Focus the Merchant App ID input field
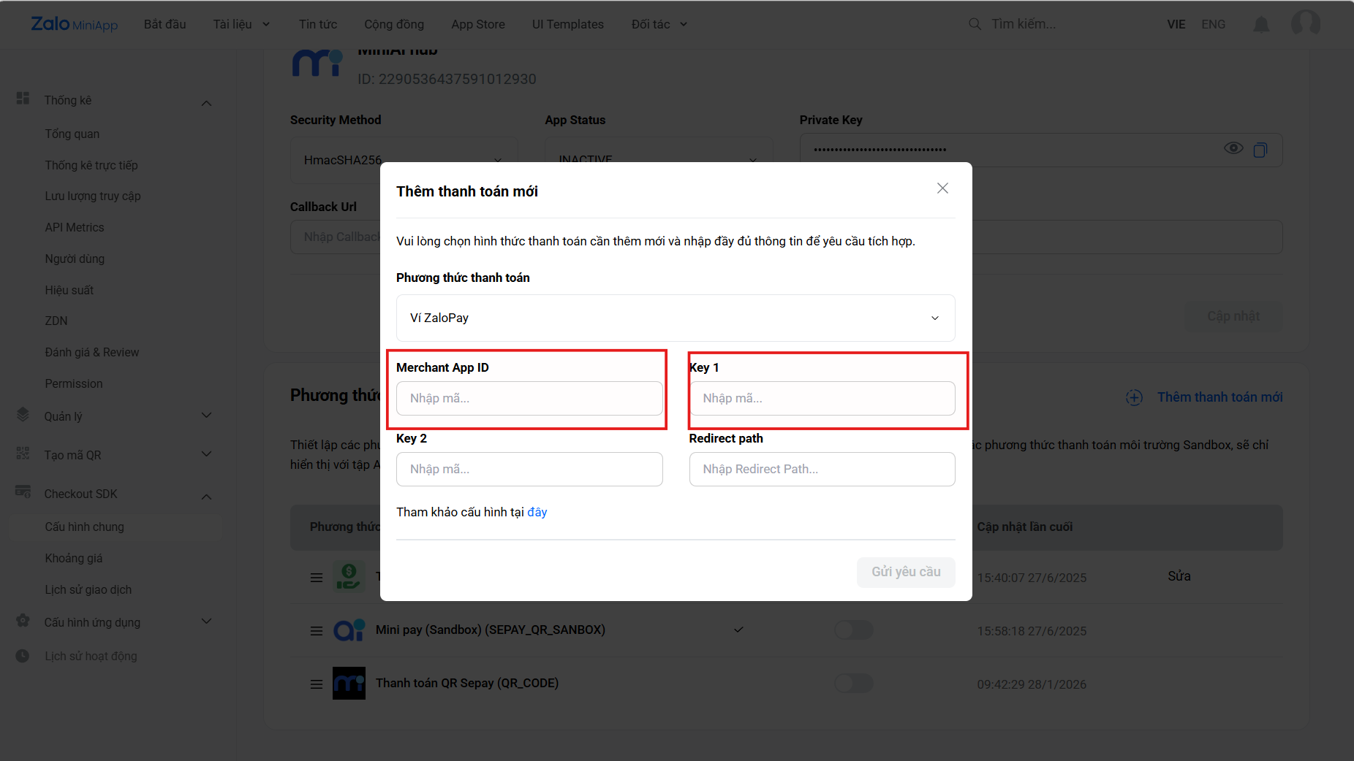 tap(529, 398)
